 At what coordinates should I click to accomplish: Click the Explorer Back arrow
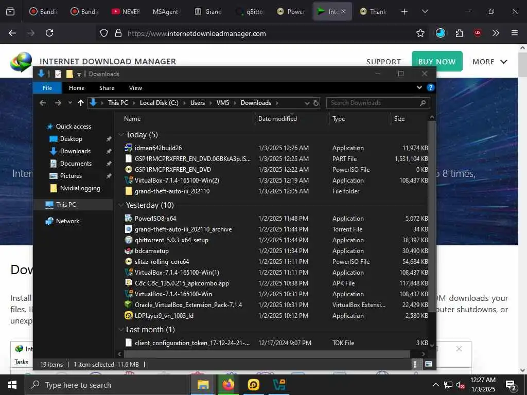(43, 103)
